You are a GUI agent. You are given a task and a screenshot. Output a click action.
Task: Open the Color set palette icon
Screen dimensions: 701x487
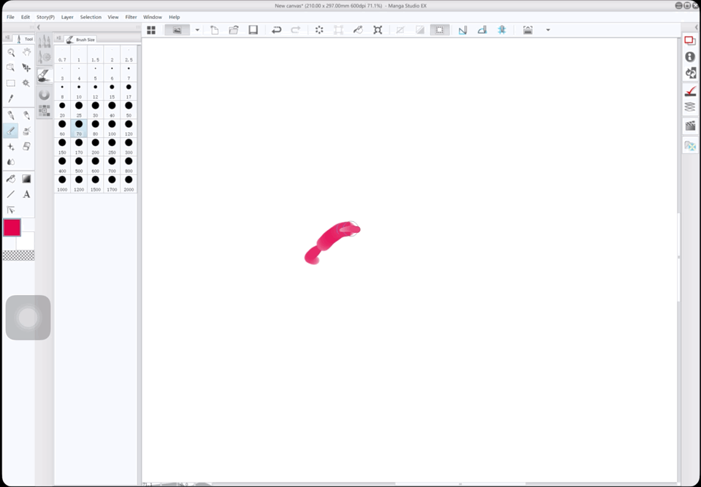(44, 110)
